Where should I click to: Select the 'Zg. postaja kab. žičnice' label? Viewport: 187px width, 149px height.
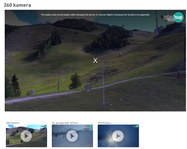click(x=65, y=123)
